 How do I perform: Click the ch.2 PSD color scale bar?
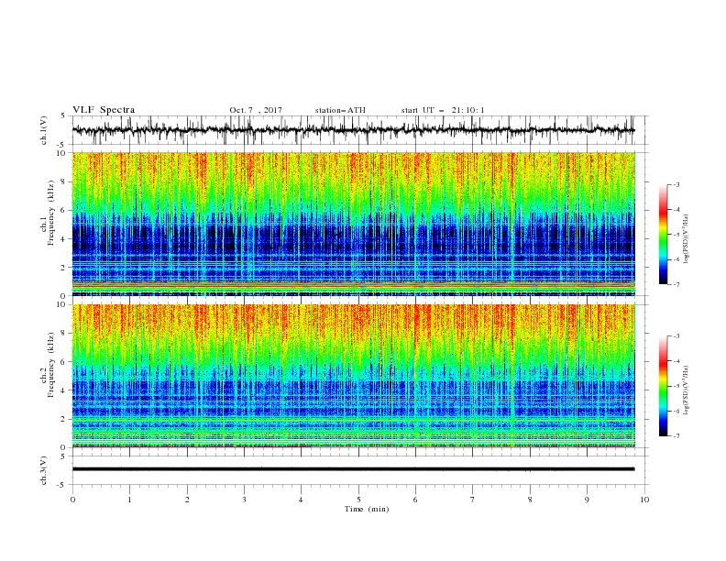coord(663,386)
